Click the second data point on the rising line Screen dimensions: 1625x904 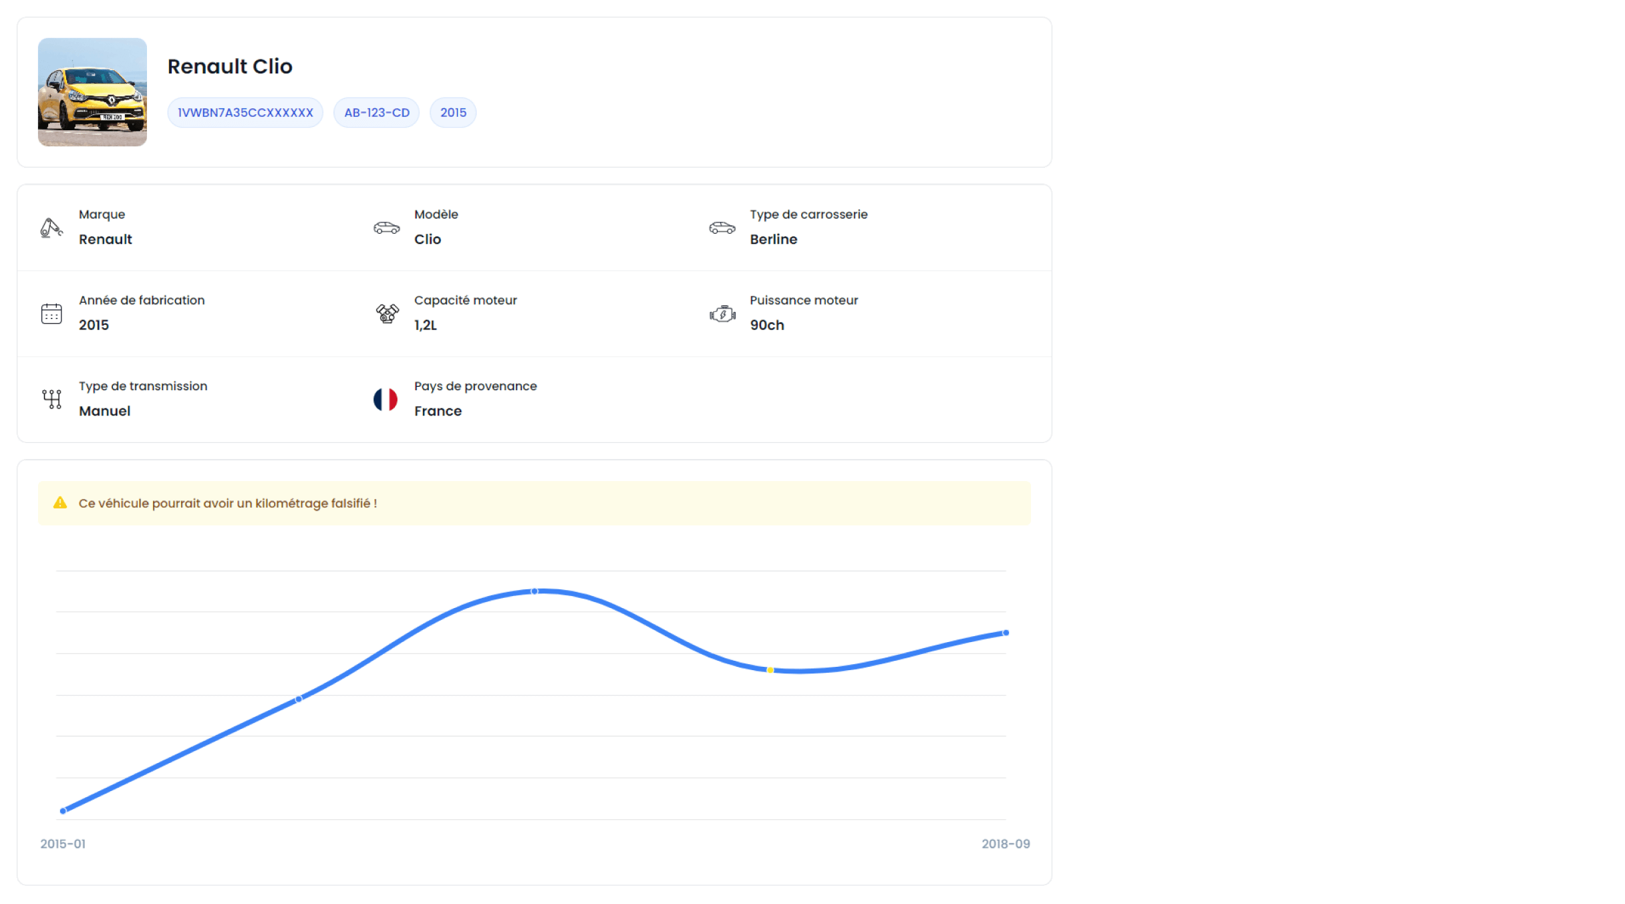pyautogui.click(x=299, y=699)
